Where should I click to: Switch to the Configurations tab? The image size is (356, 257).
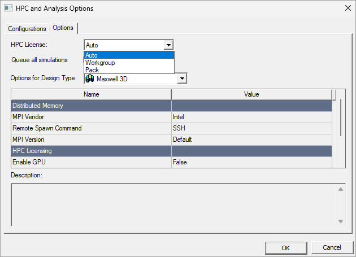tap(27, 29)
